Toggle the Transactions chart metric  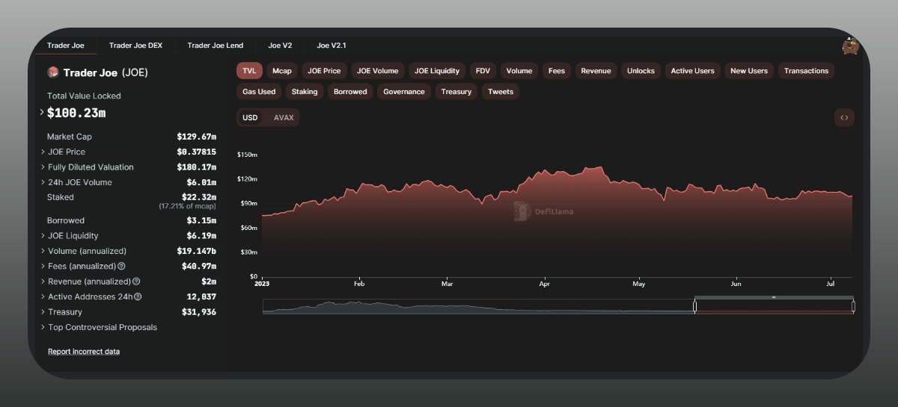(807, 71)
